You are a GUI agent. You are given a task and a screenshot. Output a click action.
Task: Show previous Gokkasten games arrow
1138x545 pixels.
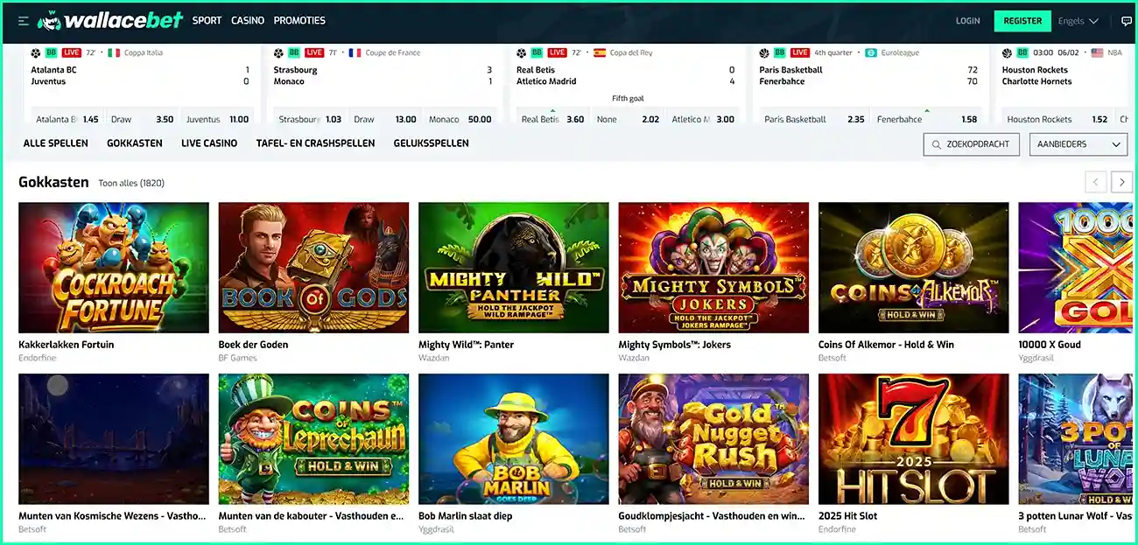1096,182
